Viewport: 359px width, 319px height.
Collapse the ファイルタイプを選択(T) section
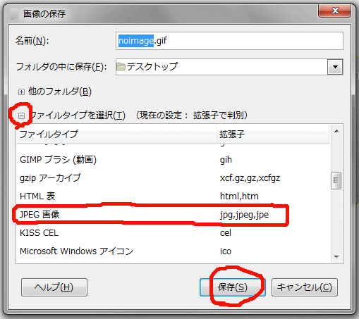(x=21, y=115)
